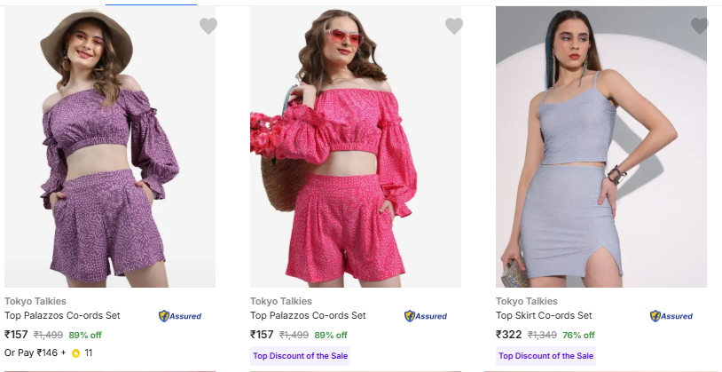The height and width of the screenshot is (372, 722).
Task: Open the purple co-ords set product image
Action: point(110,151)
